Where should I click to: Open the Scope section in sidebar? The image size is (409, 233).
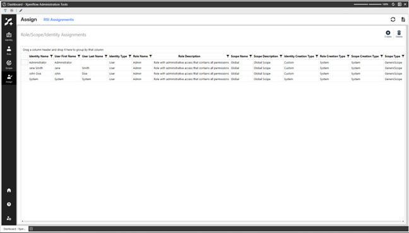click(x=9, y=65)
